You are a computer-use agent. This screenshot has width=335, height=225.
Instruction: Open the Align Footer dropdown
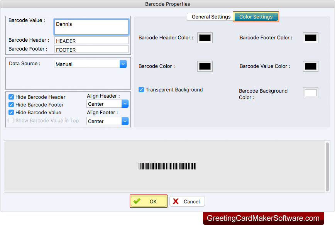[x=107, y=121]
